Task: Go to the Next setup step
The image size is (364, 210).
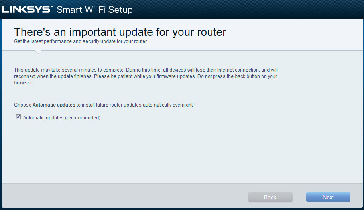Action: [328, 197]
